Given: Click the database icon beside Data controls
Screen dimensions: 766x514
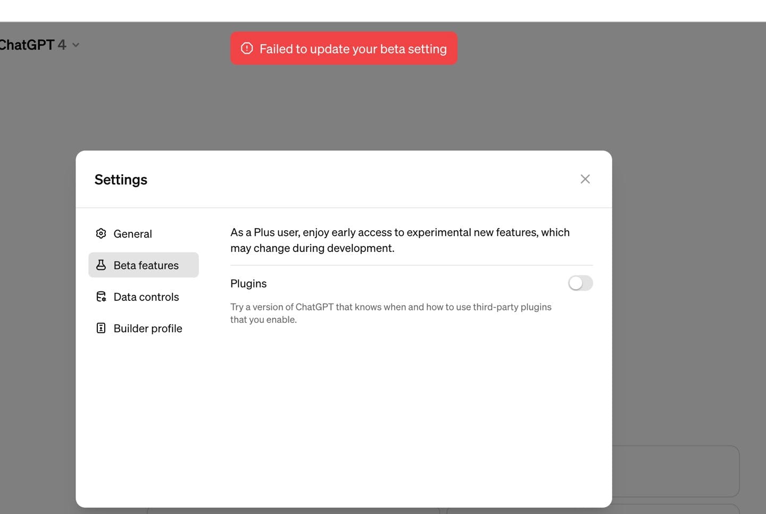Looking at the screenshot, I should (101, 297).
